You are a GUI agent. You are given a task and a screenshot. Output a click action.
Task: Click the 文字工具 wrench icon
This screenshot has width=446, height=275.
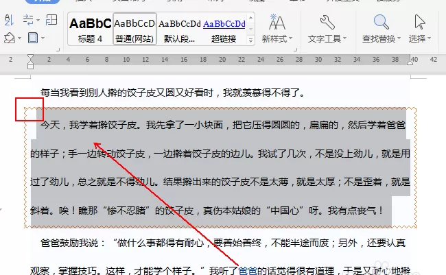tap(327, 22)
